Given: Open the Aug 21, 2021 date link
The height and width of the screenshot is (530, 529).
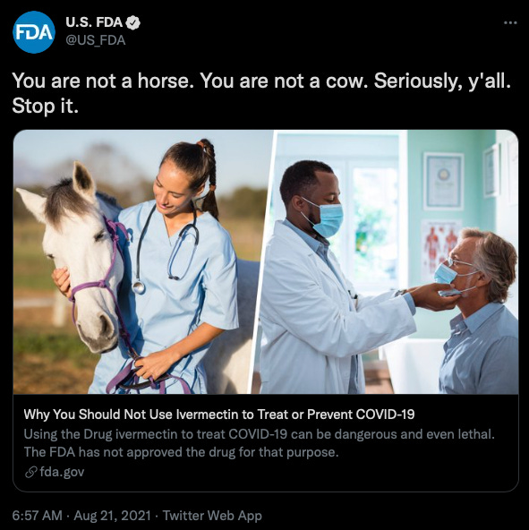Looking at the screenshot, I should coord(112,516).
